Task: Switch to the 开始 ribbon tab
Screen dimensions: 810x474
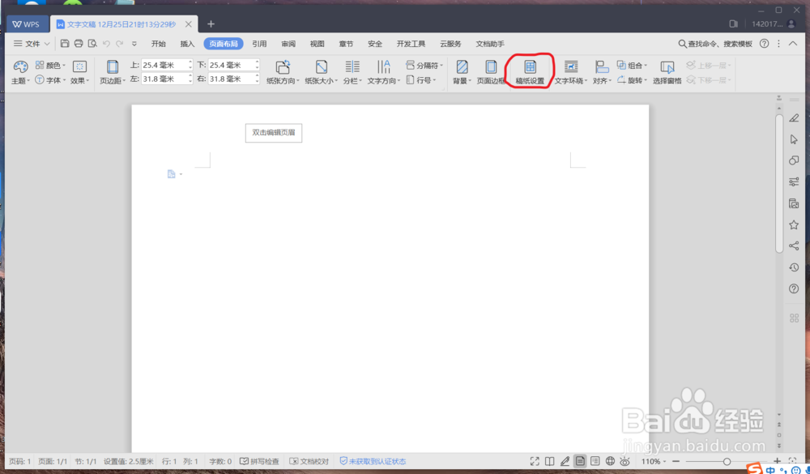Action: click(159, 44)
